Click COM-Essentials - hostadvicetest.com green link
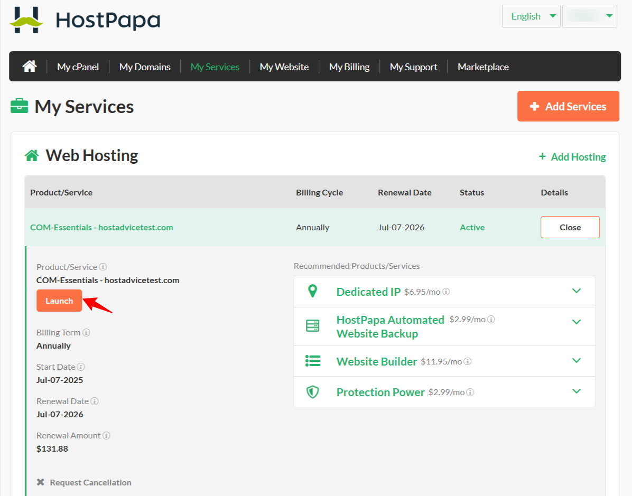Image resolution: width=632 pixels, height=496 pixels. (x=101, y=227)
